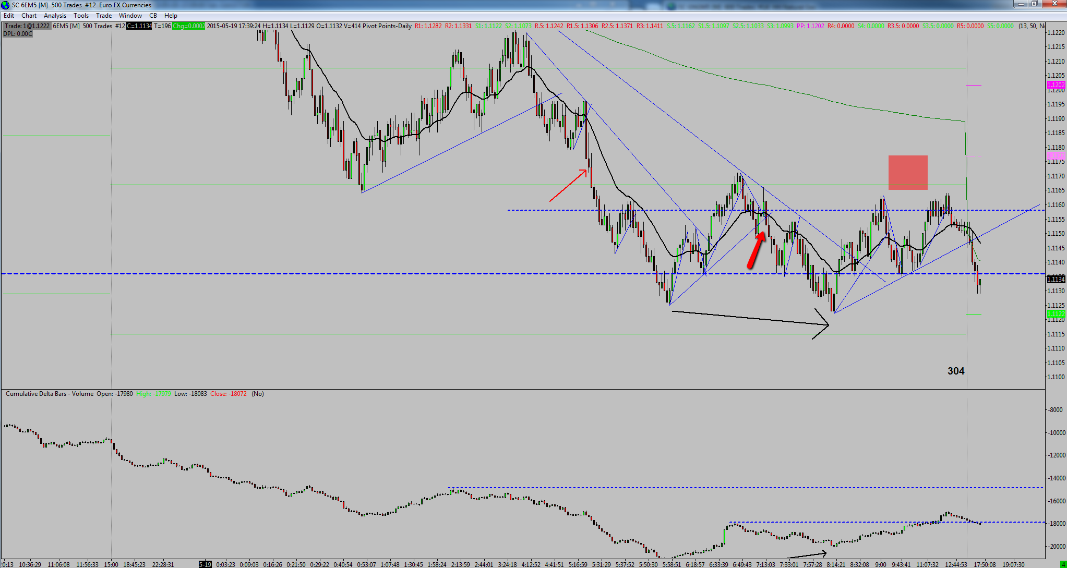Click the Sierra Chart globe icon in title bar
Viewport: 1067px width, 568px height.
[x=5, y=5]
